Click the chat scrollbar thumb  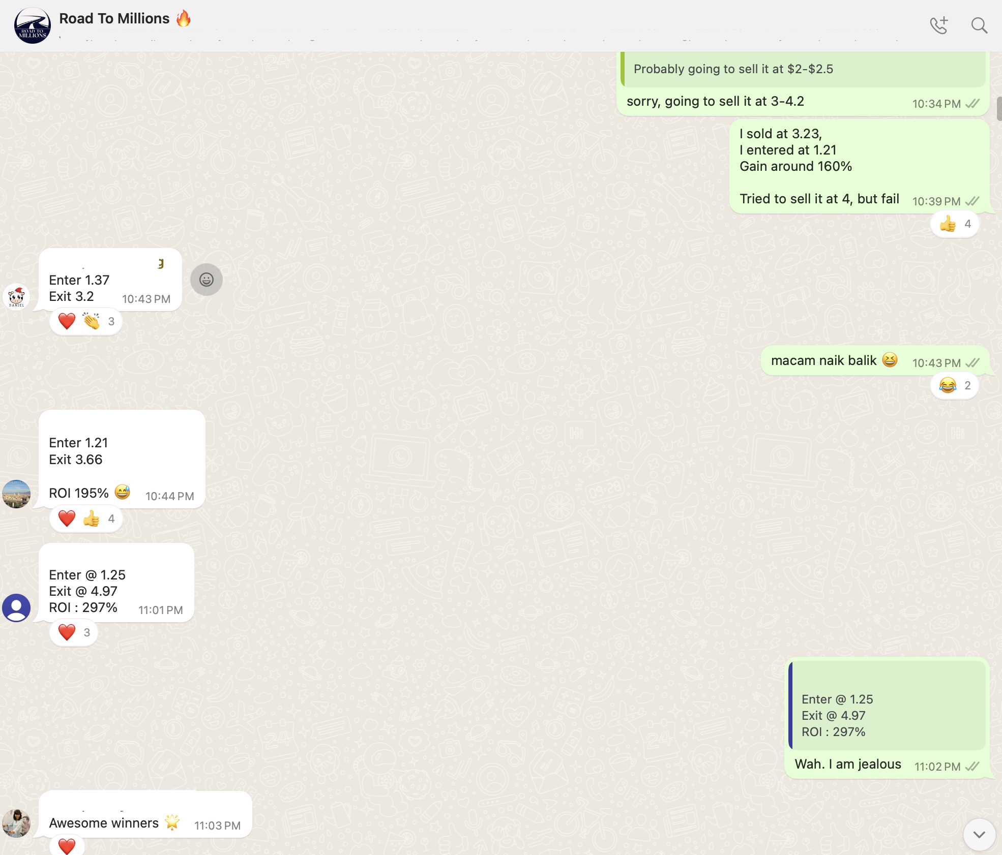point(999,108)
